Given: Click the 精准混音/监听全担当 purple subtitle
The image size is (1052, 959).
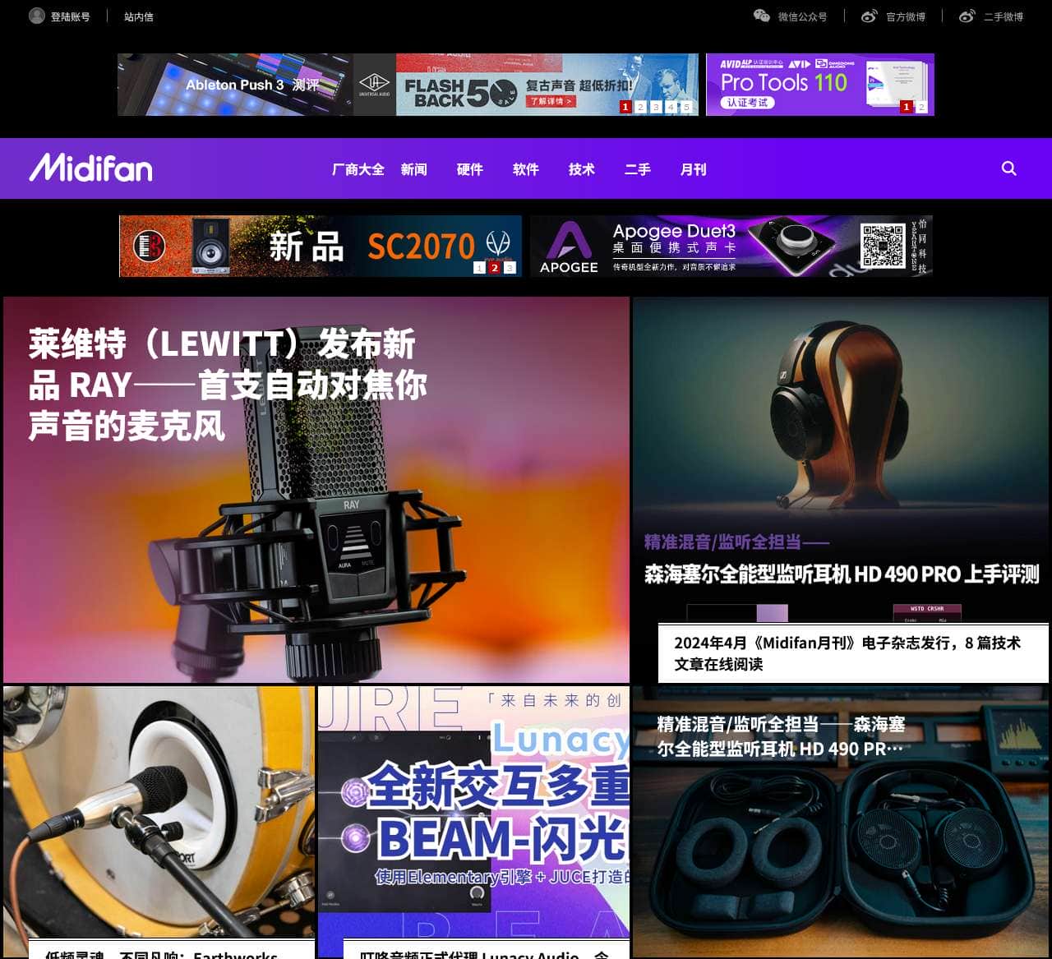Looking at the screenshot, I should tap(736, 542).
